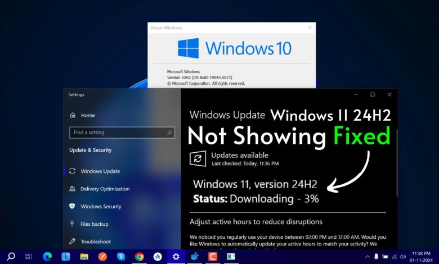Image resolution: width=439 pixels, height=264 pixels.
Task: Switch to the Settings gear taskbar icon
Action: coord(176,257)
